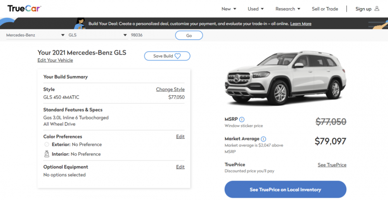Open the MSRP info icon

click(242, 120)
